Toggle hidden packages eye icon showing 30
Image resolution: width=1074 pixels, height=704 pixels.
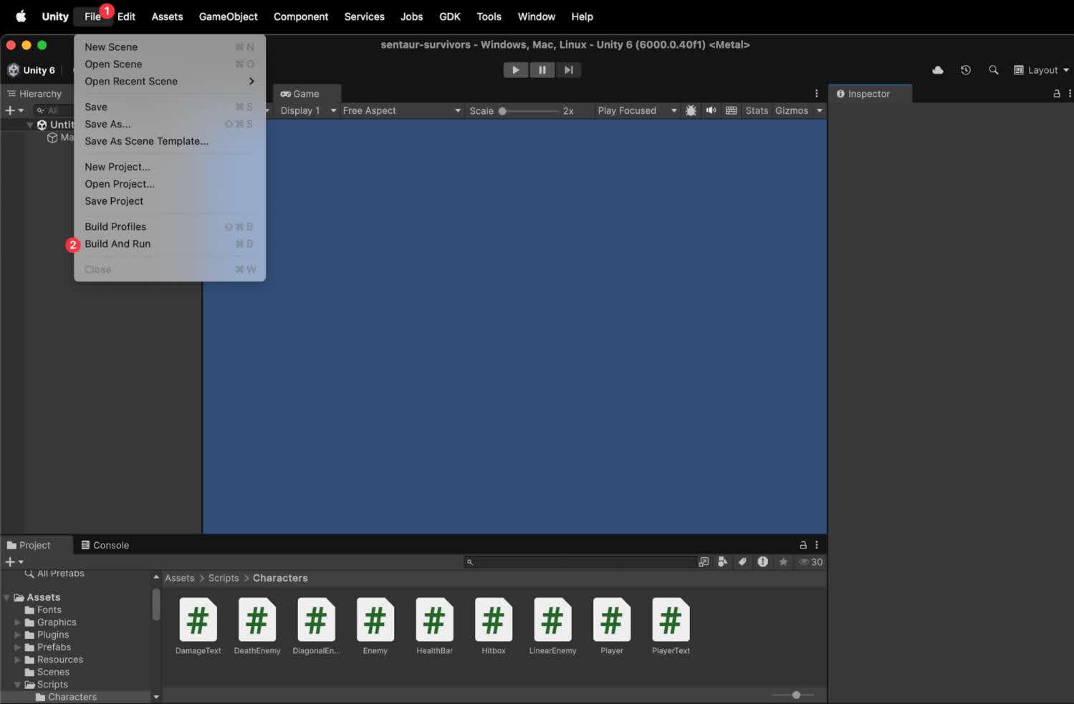click(x=810, y=562)
